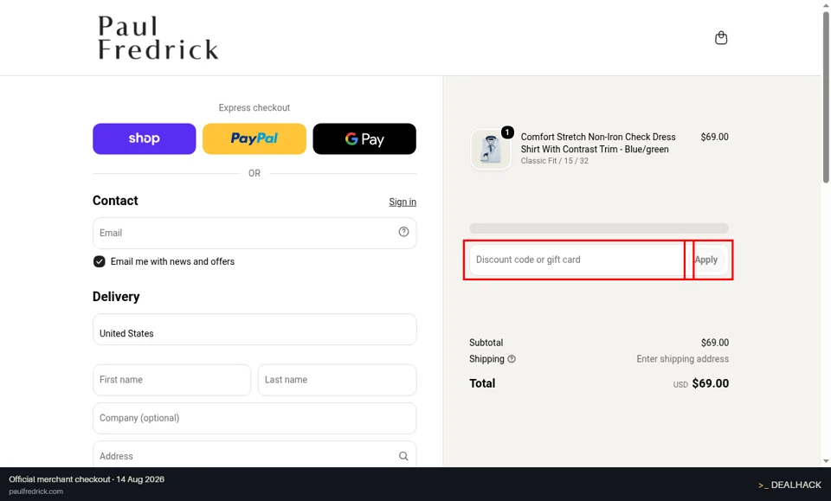Uncheck Email me with news and offers

tap(99, 261)
